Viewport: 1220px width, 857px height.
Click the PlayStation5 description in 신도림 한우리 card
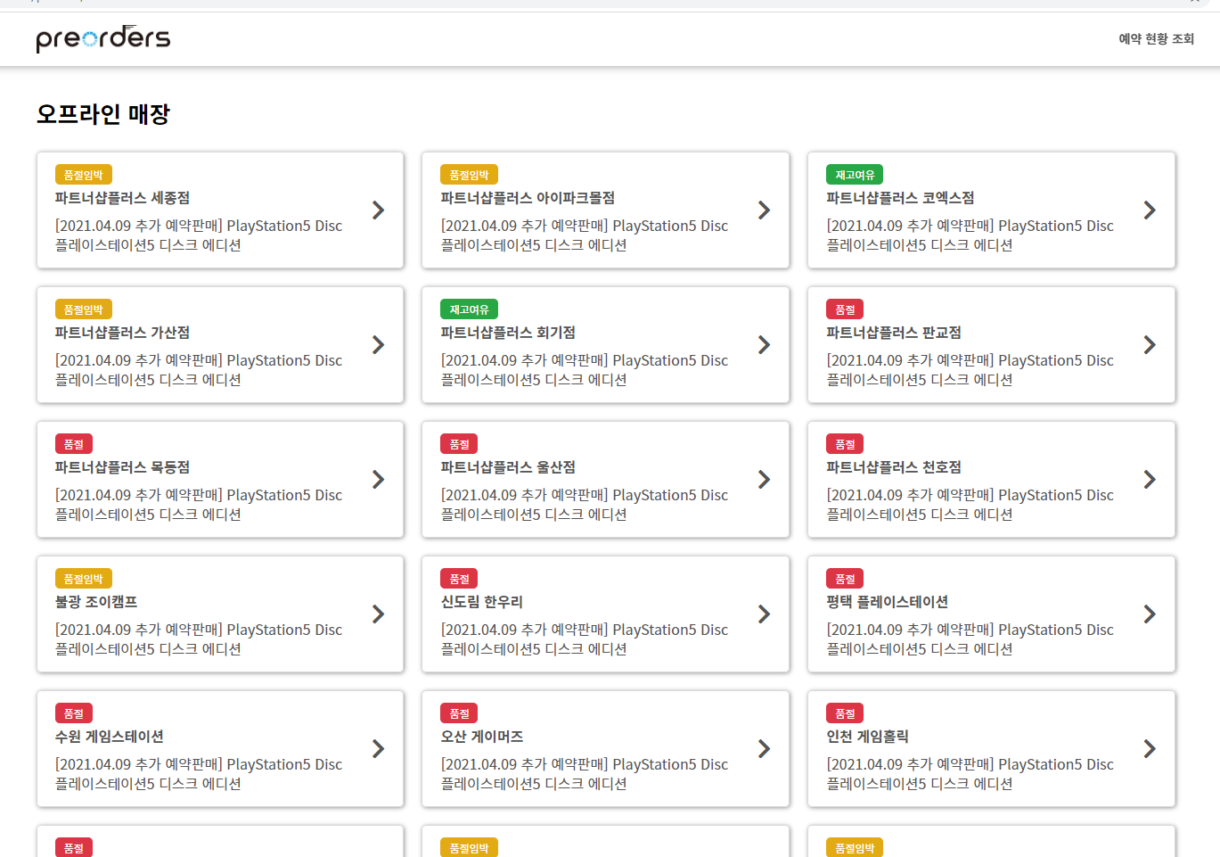tap(585, 639)
